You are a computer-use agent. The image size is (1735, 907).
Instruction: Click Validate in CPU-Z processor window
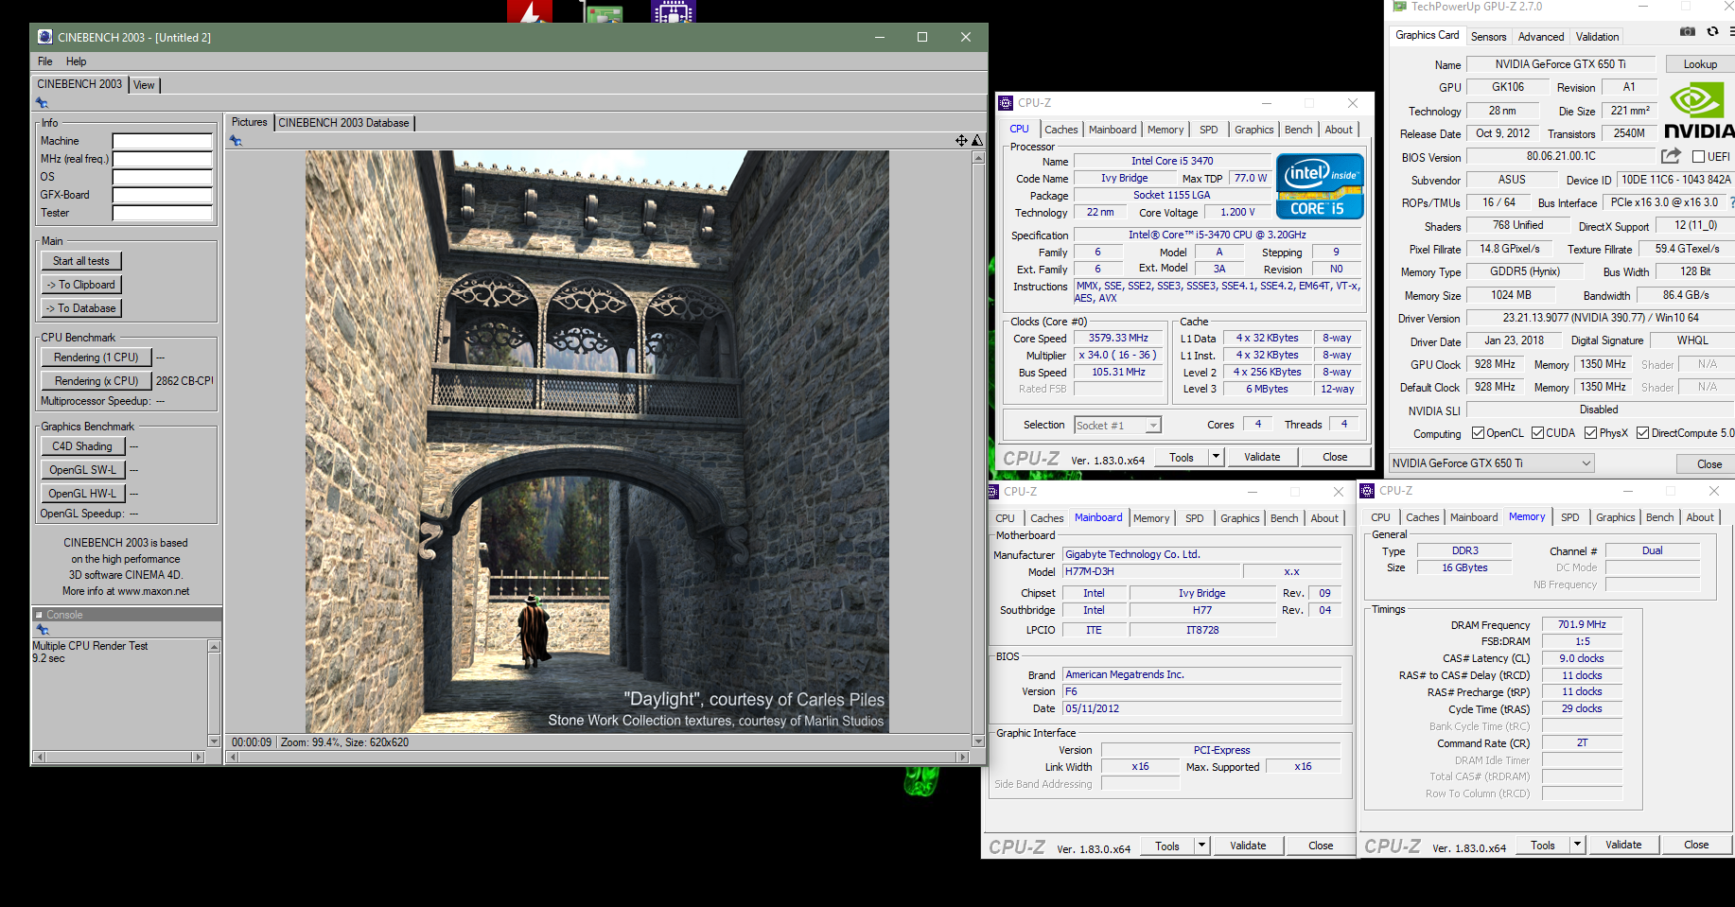pos(1262,457)
